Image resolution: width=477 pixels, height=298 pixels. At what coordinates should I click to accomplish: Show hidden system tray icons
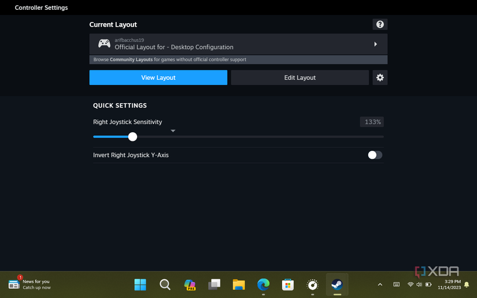[380, 285]
